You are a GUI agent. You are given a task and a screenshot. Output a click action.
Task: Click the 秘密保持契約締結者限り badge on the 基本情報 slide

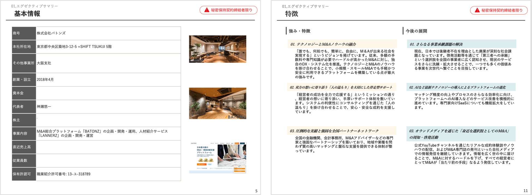point(229,10)
